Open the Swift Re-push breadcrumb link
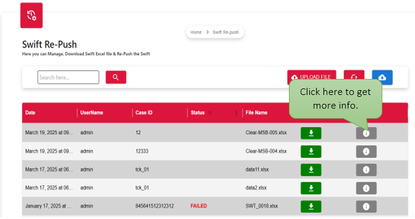The image size is (415, 219). 225,32
